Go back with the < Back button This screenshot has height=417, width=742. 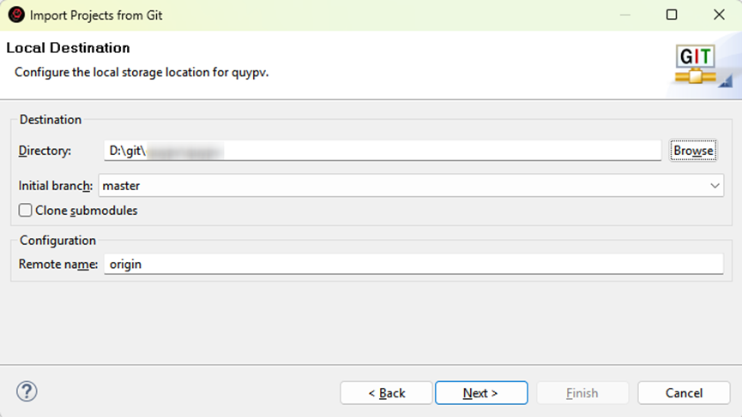click(x=386, y=393)
